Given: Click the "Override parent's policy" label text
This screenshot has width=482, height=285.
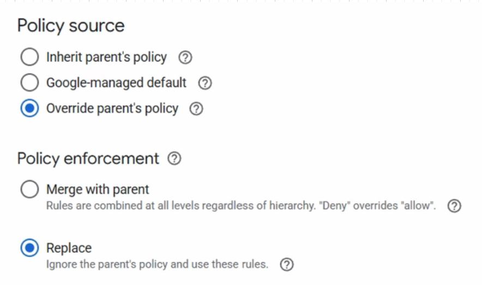Looking at the screenshot, I should pyautogui.click(x=112, y=109).
